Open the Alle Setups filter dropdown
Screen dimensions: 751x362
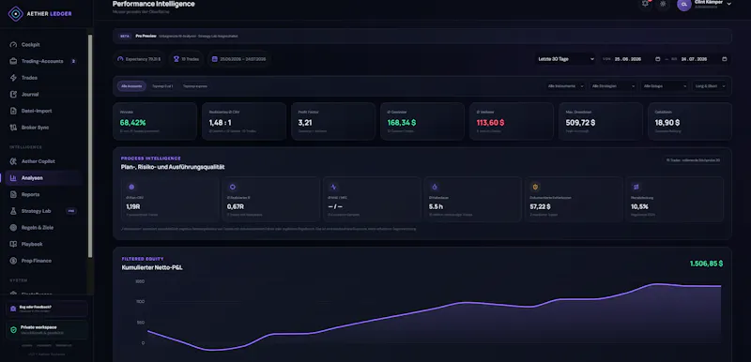(665, 86)
